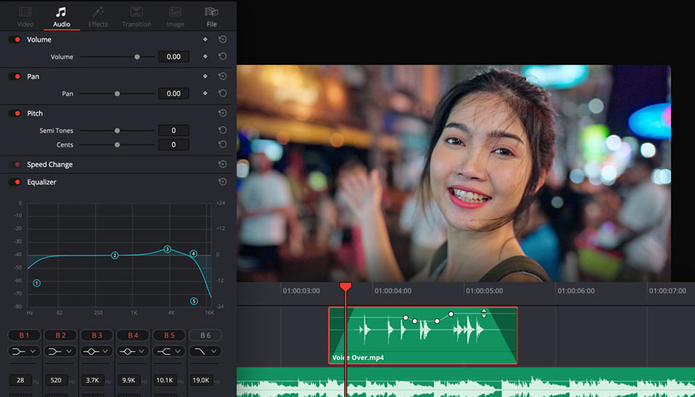The image size is (695, 397).
Task: Select EQ band point 4 on graph
Action: (x=193, y=254)
